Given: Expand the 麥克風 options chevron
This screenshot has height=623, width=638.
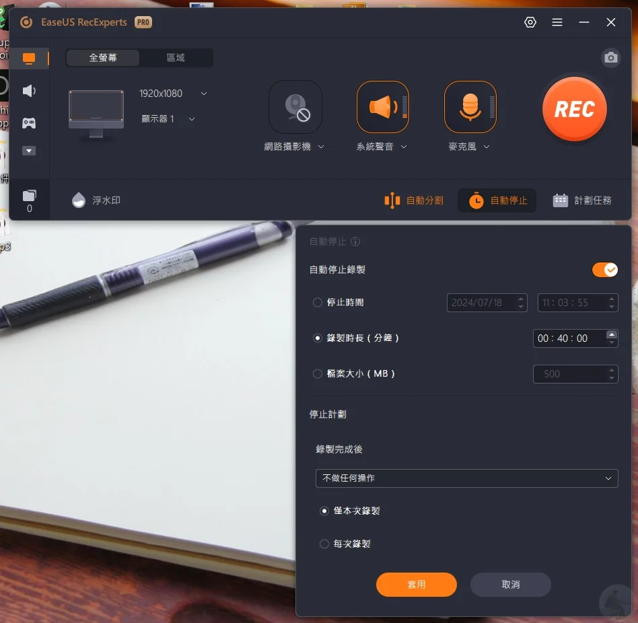Looking at the screenshot, I should pyautogui.click(x=487, y=147).
